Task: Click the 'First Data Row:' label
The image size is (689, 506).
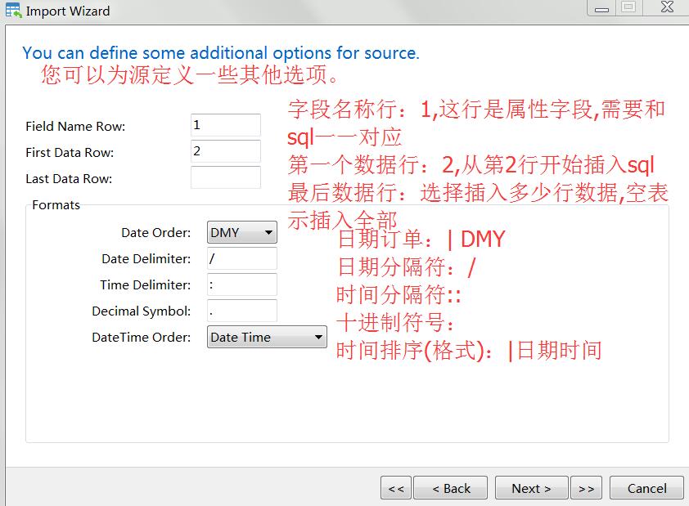Action: [70, 153]
